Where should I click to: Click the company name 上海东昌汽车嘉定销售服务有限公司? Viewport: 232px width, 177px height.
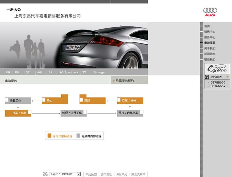(47, 16)
